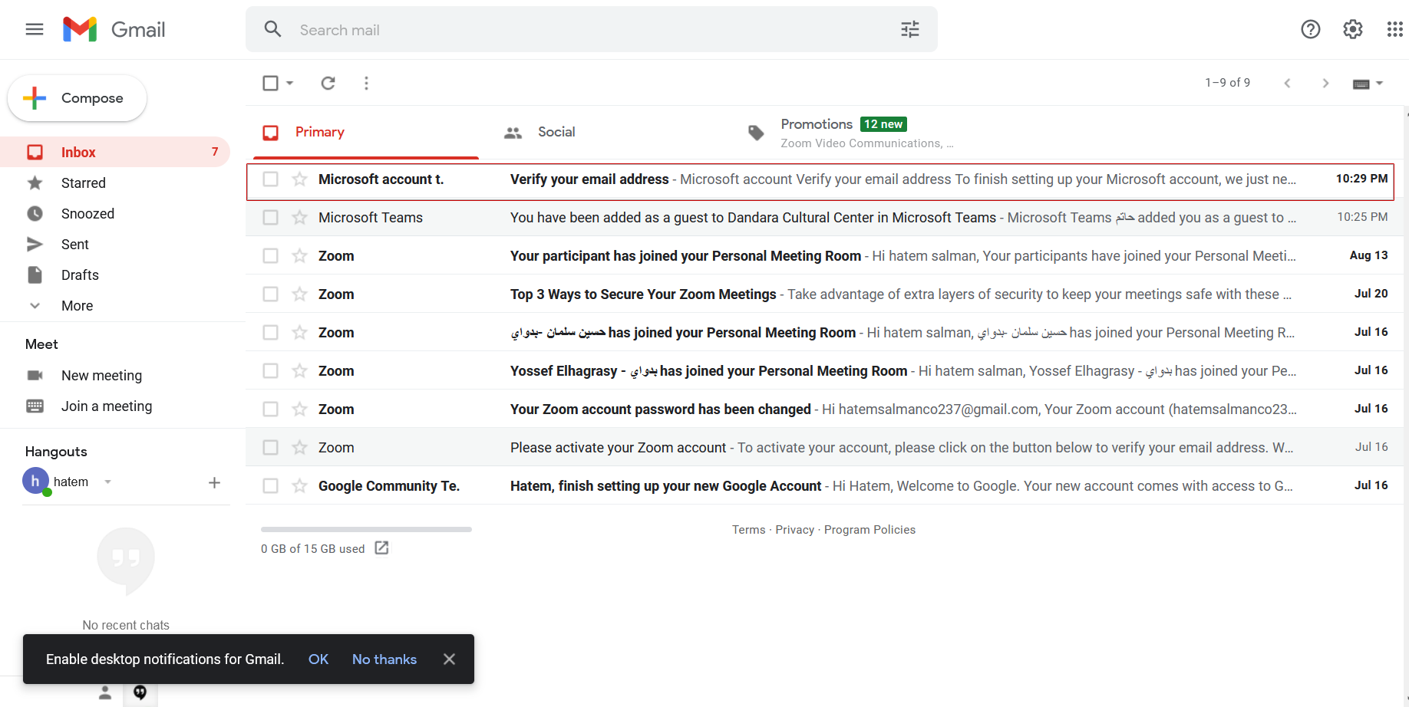Screen dimensions: 1409x707
Task: Select the Microsoft account email checkbox
Action: pyautogui.click(x=270, y=179)
